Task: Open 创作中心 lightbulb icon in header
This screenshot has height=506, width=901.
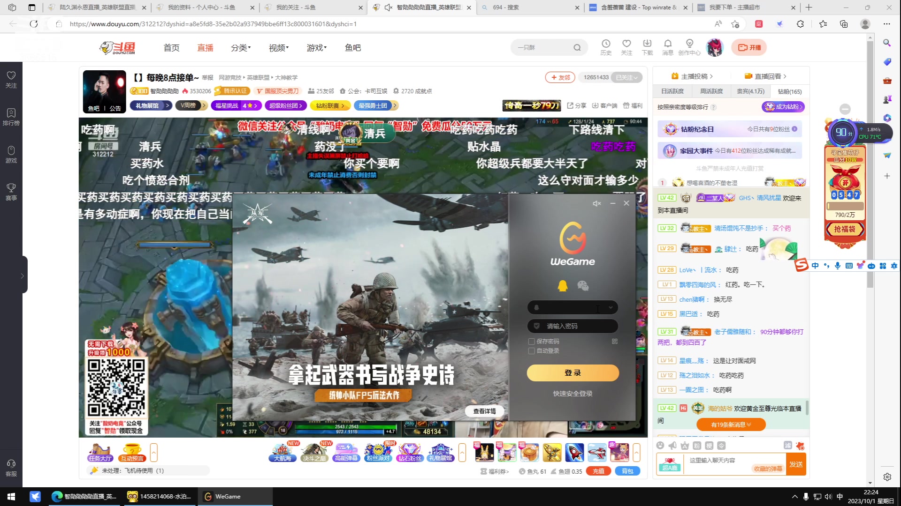Action: click(x=689, y=47)
